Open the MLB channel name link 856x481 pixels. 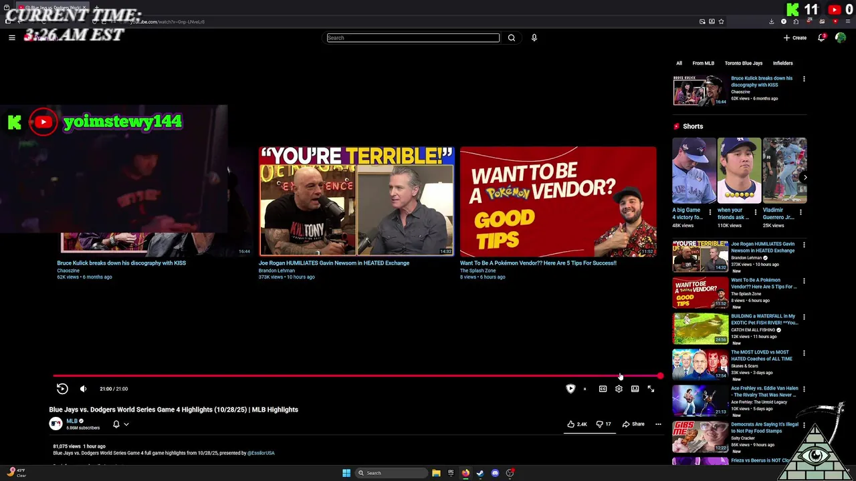point(72,421)
